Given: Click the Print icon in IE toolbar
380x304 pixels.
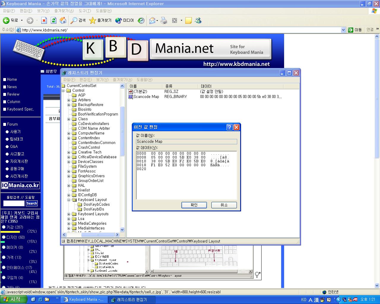Looking at the screenshot, I should click(164, 20).
